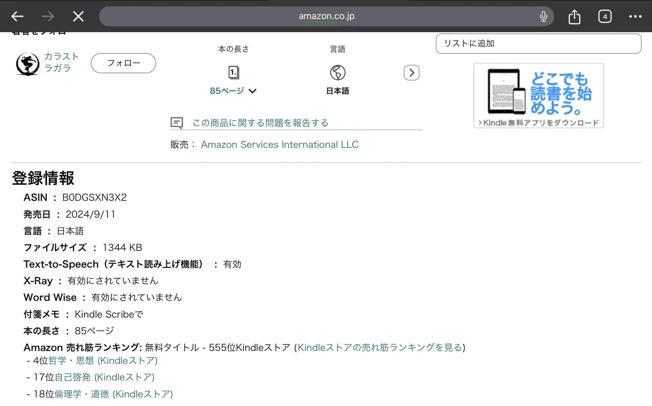Click the 無料タイトル - 555位Kindleストア ranking text

[x=217, y=347]
